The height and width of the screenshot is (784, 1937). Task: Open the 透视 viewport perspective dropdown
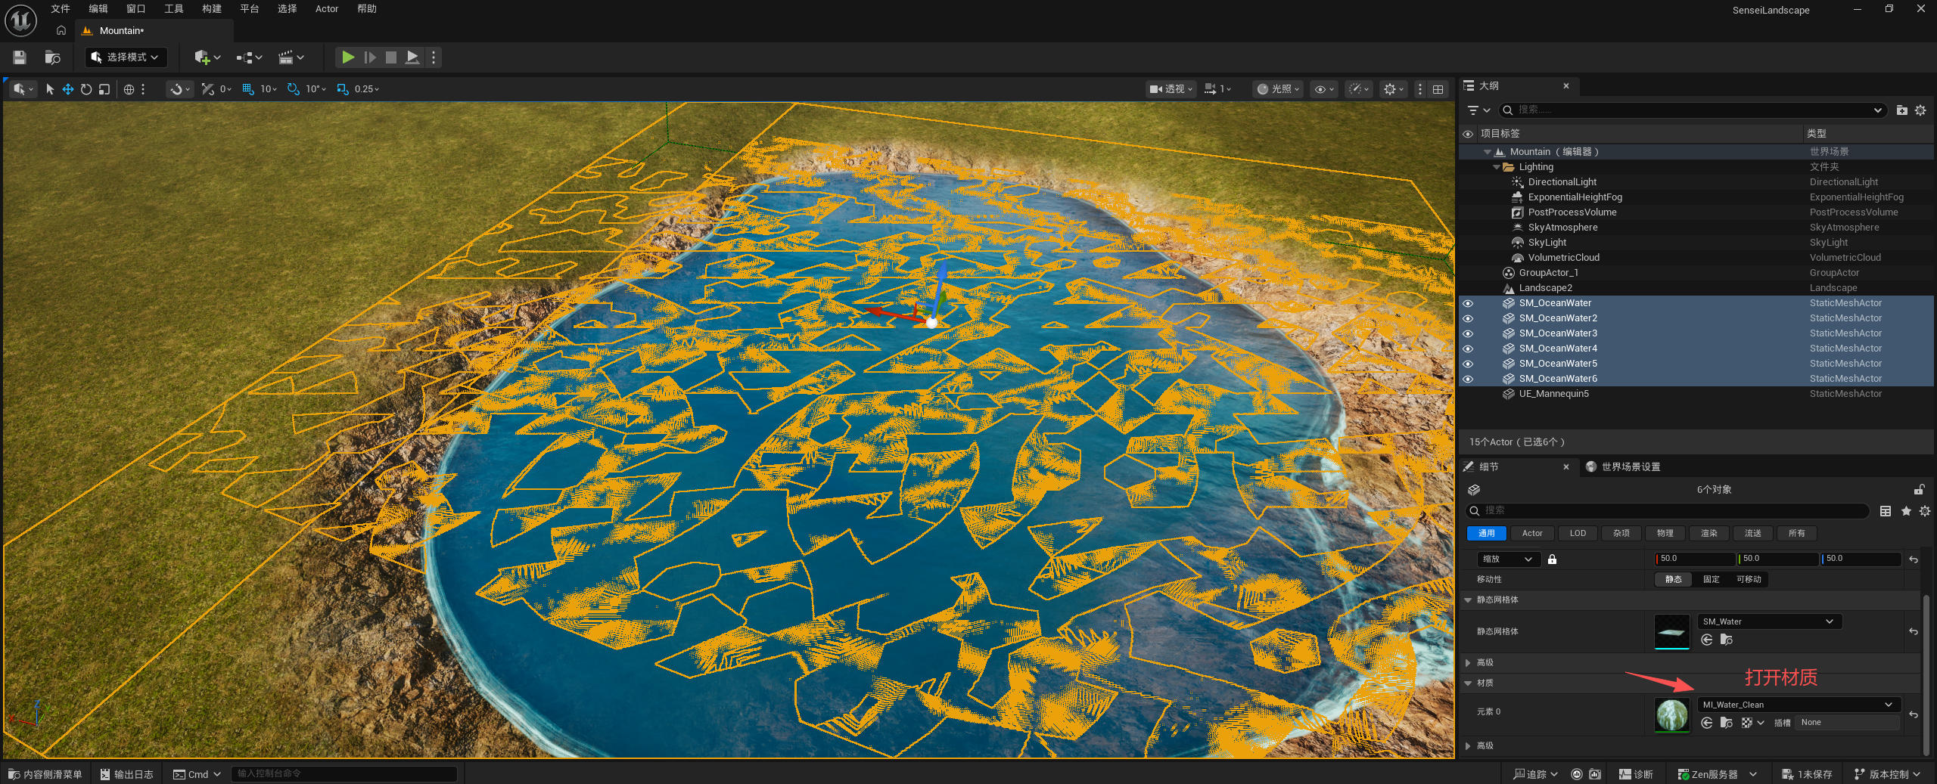point(1171,89)
